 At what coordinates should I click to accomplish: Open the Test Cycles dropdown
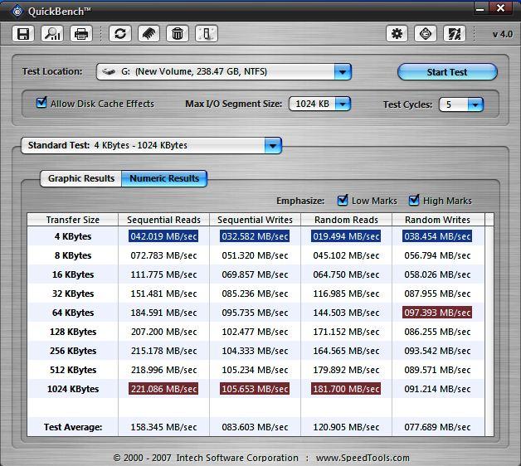point(475,105)
